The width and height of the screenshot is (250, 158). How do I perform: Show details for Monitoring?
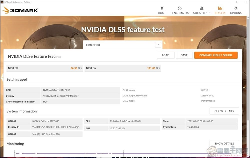tap(224, 143)
